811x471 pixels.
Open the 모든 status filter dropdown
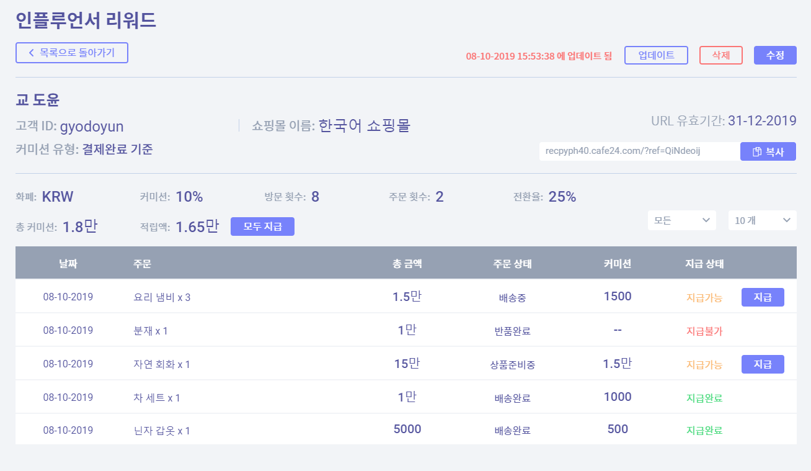point(681,220)
